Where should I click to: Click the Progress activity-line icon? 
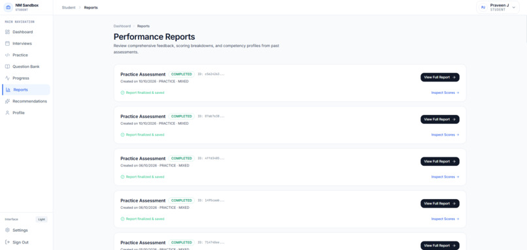pos(7,78)
